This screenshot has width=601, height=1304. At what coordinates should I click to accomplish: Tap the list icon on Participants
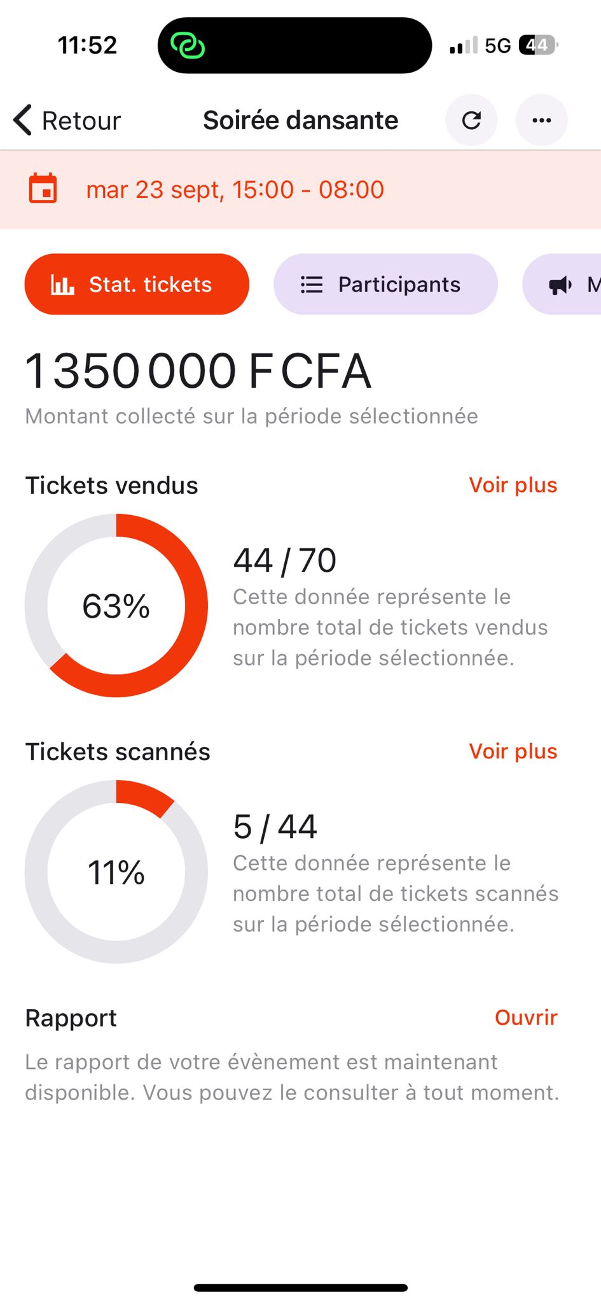[312, 285]
